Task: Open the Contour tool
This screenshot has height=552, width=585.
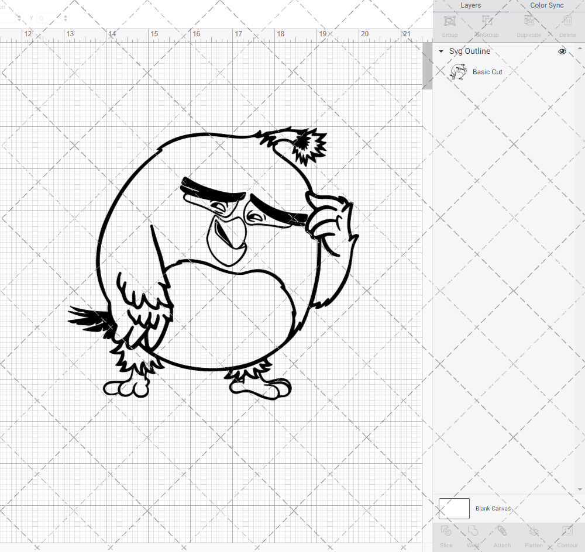Action: tap(566, 535)
